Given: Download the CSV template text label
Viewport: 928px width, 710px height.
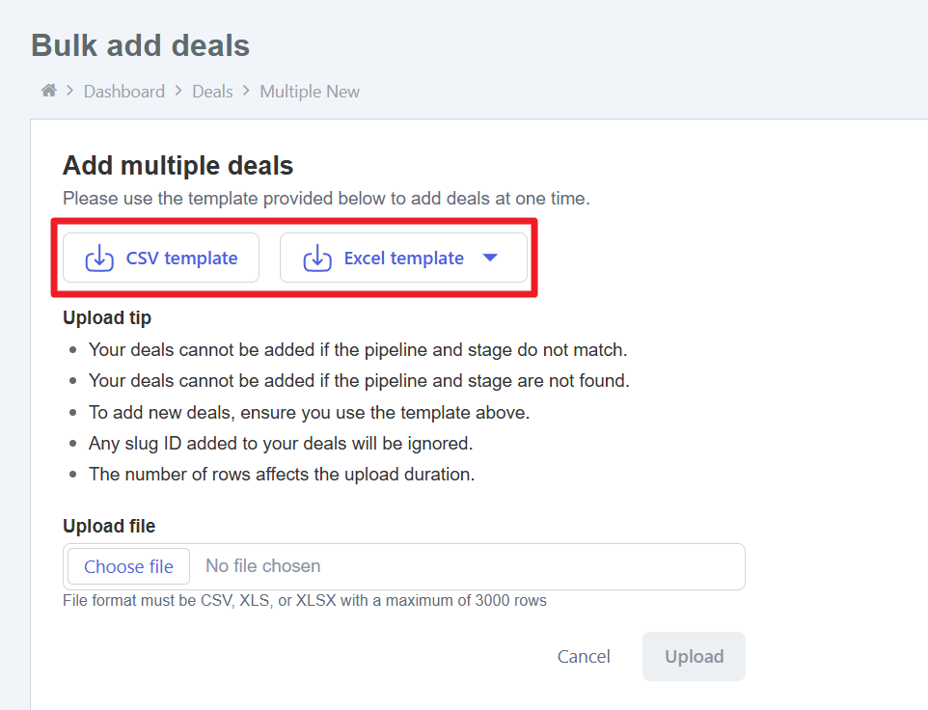Looking at the screenshot, I should [x=181, y=259].
